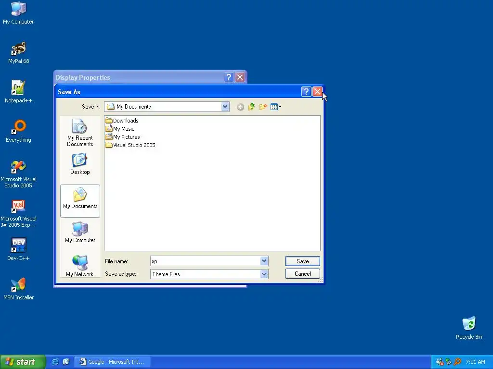The height and width of the screenshot is (369, 493).
Task: Click the magnifier tray icon
Action: coord(458,362)
